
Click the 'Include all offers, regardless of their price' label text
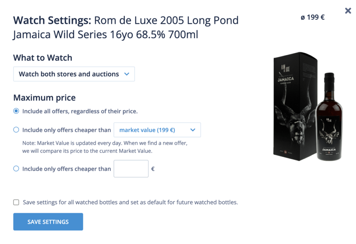80,111
